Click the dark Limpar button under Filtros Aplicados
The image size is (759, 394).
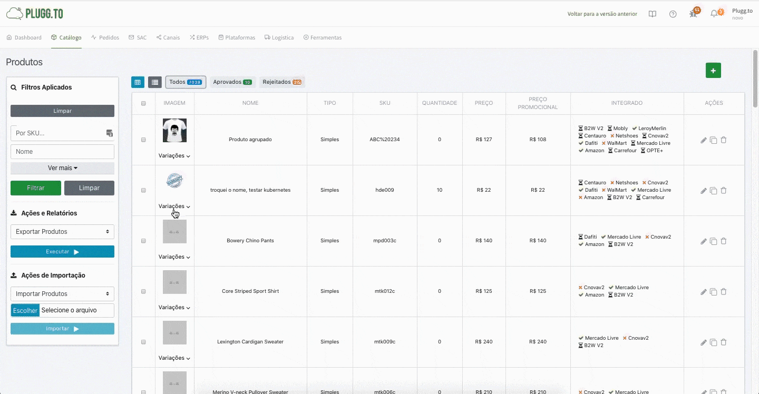click(62, 111)
